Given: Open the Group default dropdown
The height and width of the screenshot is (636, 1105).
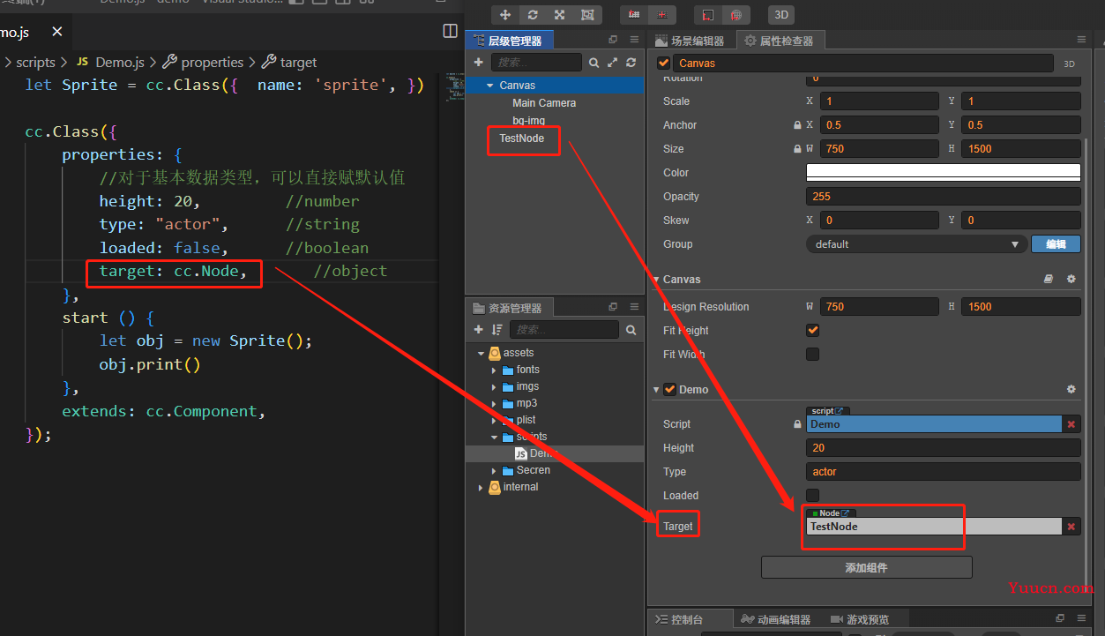Looking at the screenshot, I should [x=916, y=244].
